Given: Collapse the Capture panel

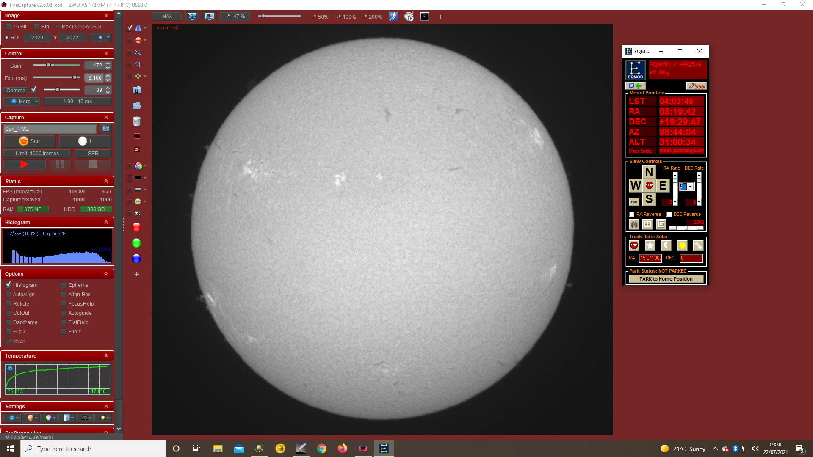Looking at the screenshot, I should coord(106,118).
